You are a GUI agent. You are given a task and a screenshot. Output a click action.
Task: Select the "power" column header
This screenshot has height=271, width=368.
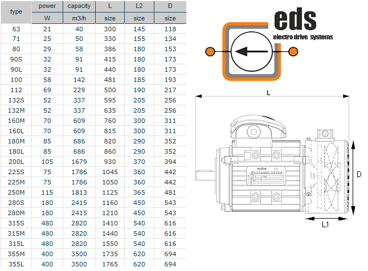point(47,6)
